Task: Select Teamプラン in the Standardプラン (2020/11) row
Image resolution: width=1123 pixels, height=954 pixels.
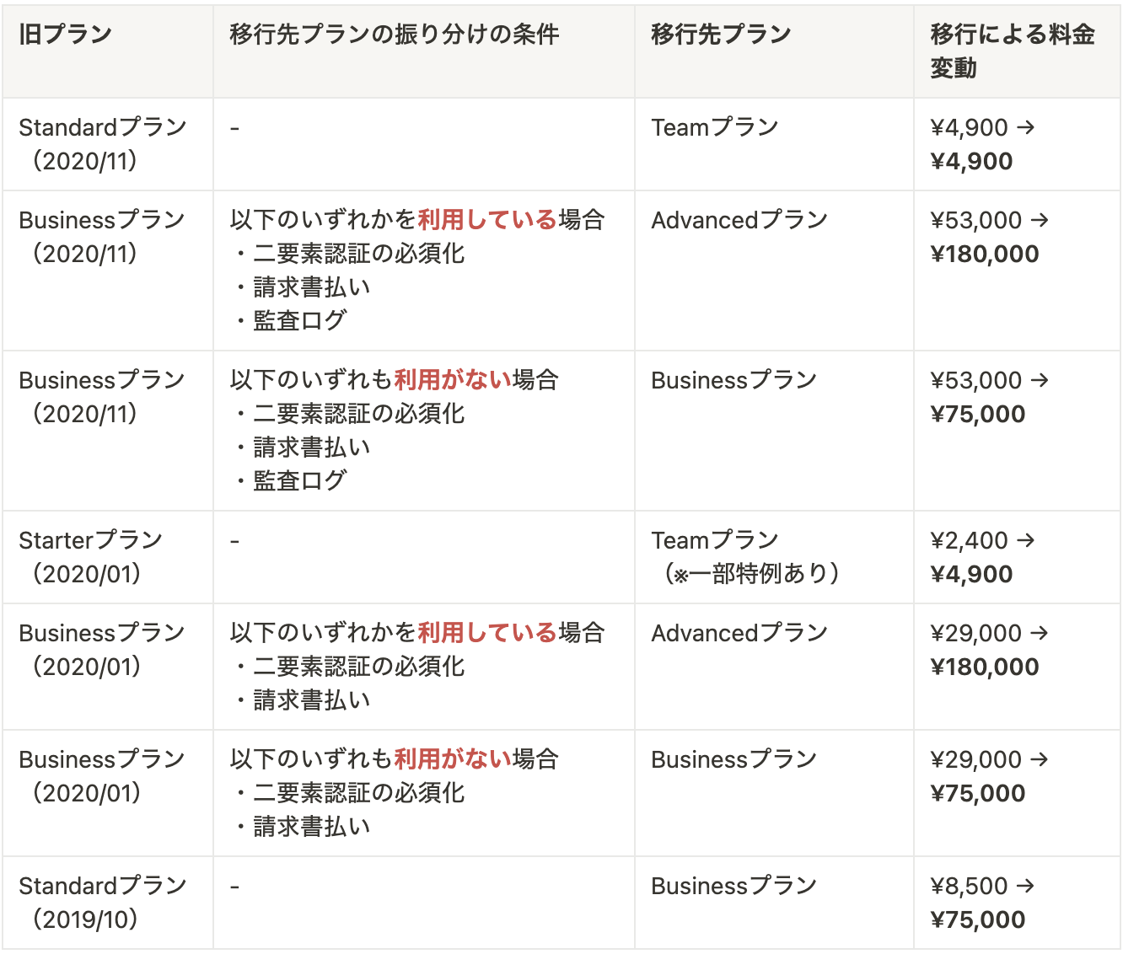Action: coord(715,128)
